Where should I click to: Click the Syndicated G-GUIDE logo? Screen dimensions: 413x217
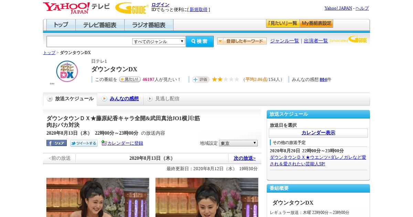click(x=348, y=40)
